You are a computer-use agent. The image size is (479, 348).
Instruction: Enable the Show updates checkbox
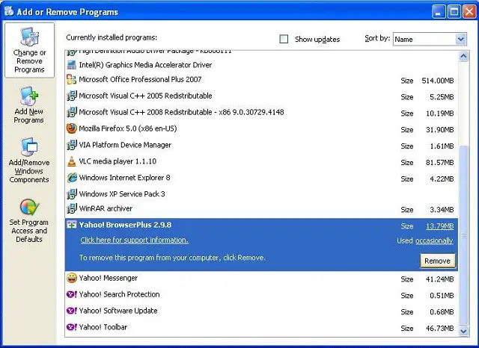[x=284, y=39]
